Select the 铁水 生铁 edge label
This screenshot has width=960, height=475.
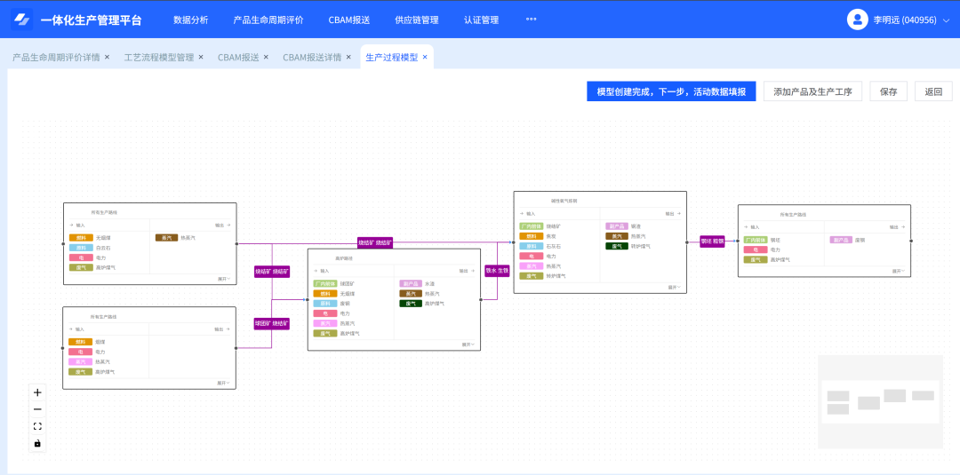point(497,271)
